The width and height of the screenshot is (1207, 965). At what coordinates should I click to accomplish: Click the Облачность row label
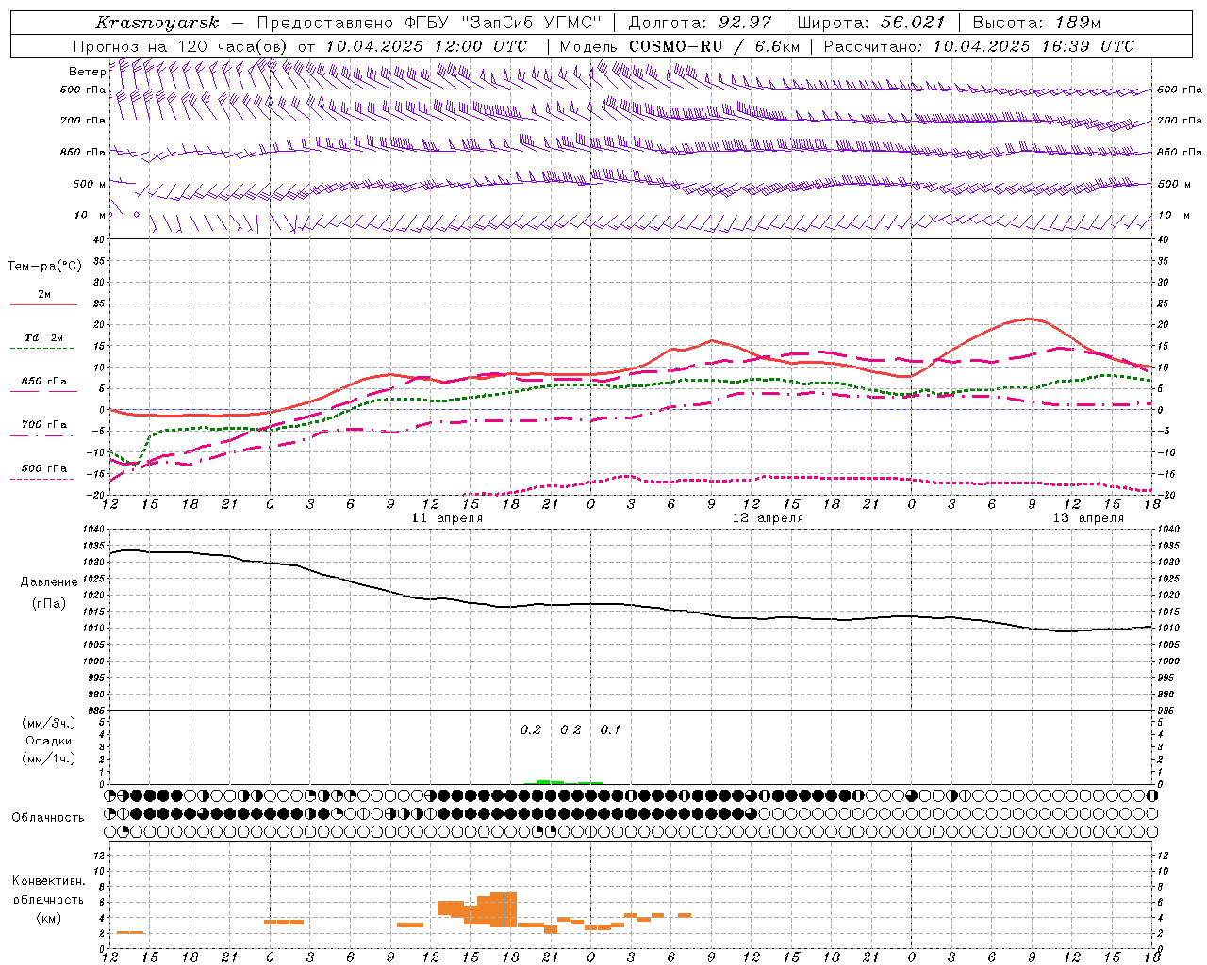point(48,817)
